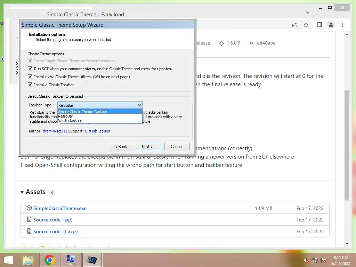
Task: Open the Action Center flag icon
Action: coord(323,260)
